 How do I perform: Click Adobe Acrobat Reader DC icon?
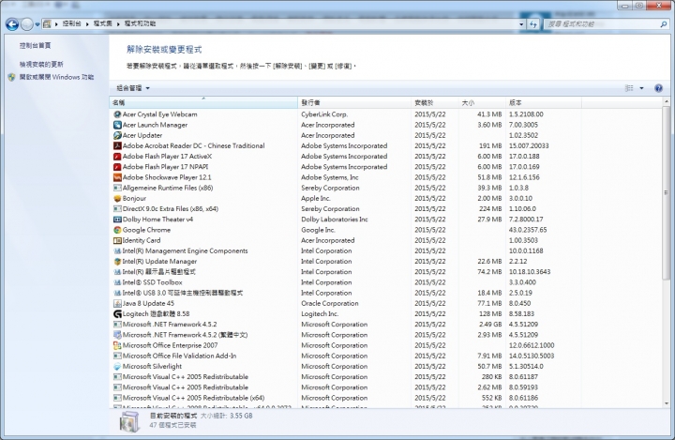(117, 145)
